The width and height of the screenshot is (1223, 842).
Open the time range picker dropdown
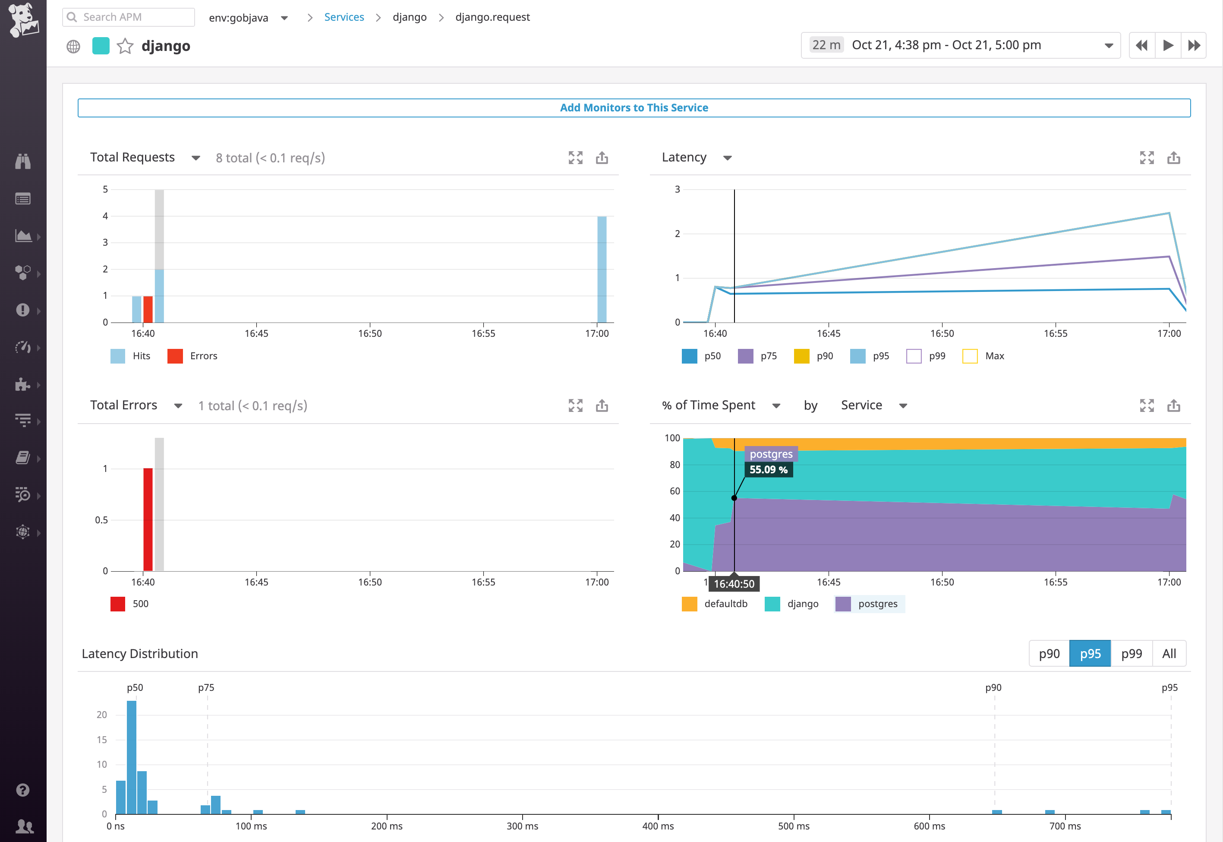tap(1107, 45)
